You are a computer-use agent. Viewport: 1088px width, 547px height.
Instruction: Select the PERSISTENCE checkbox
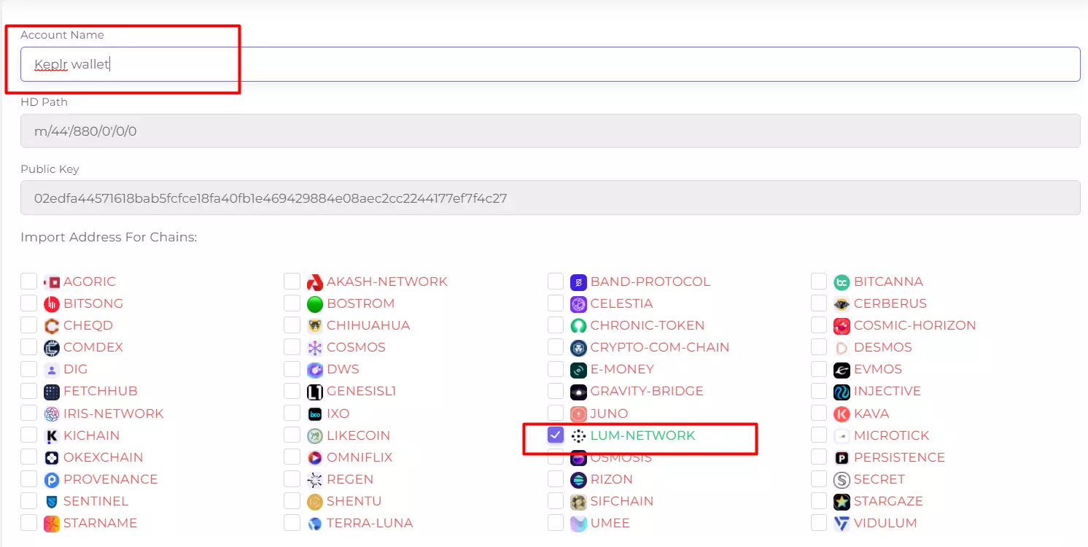(819, 457)
